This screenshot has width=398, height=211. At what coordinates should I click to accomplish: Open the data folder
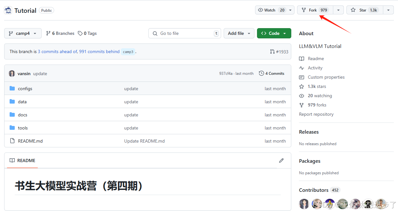coord(22,102)
